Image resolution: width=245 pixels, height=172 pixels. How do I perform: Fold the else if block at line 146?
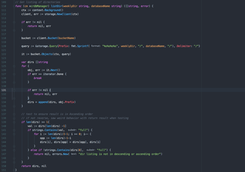pos(14,150)
